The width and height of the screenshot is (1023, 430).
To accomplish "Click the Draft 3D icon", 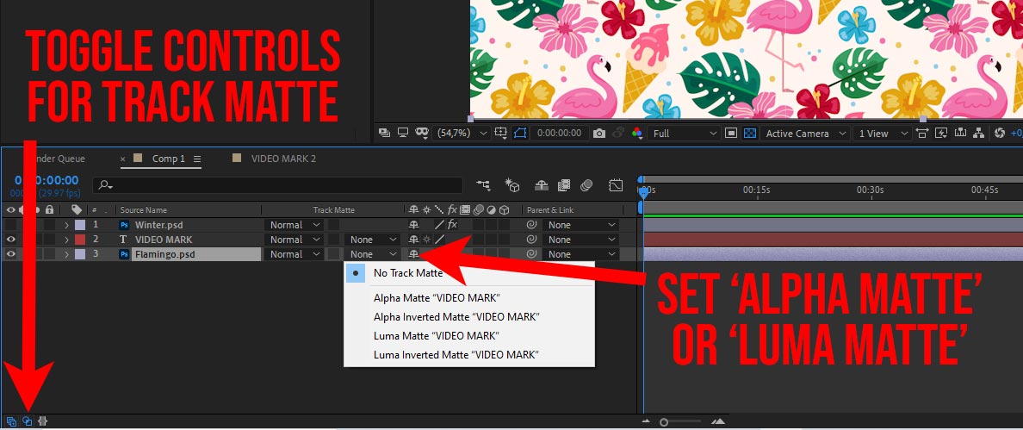I will coord(512,186).
